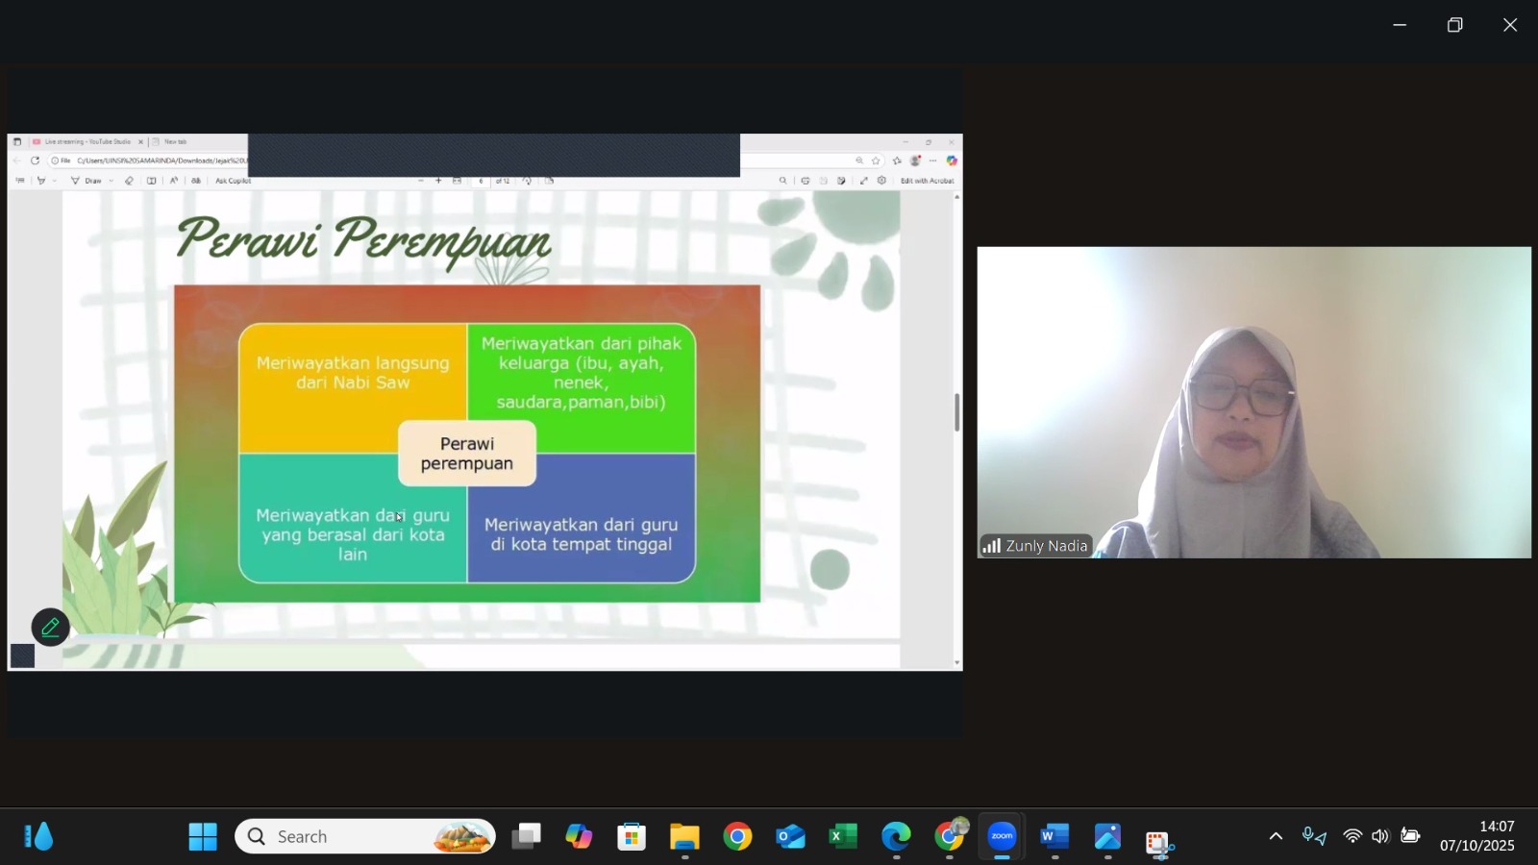The width and height of the screenshot is (1538, 865).
Task: Select the Draw tool in PDF toolbar
Action: tap(87, 181)
